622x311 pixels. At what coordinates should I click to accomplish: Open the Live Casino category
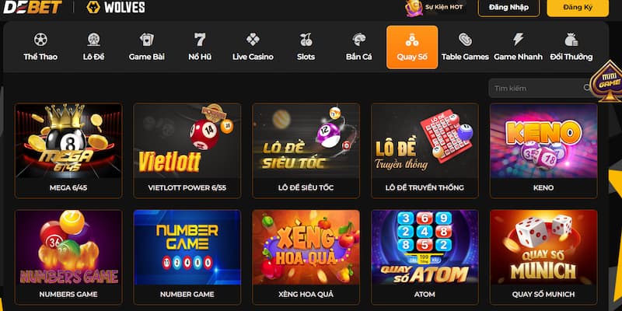pos(253,47)
